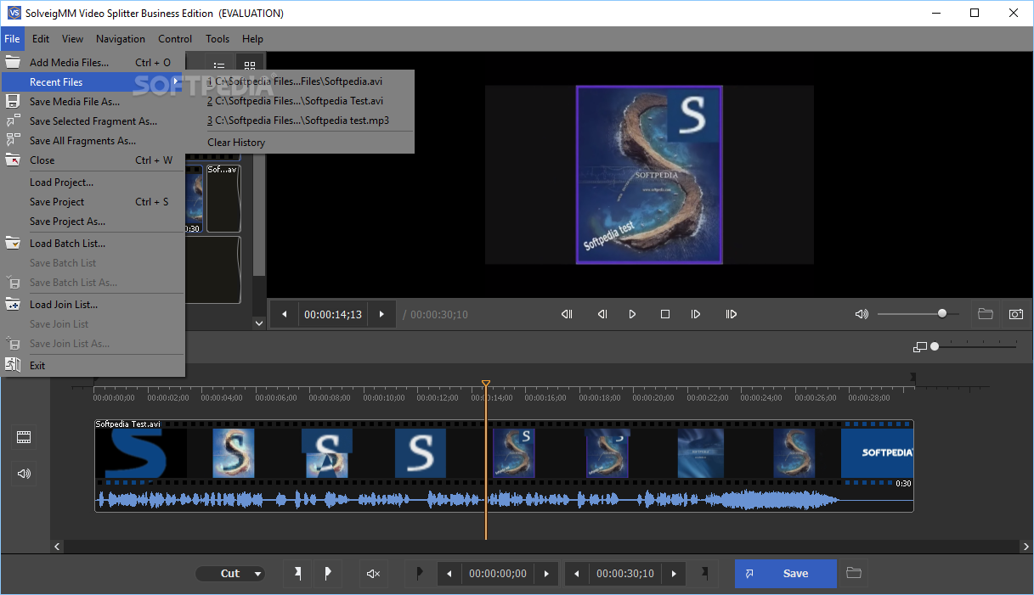Click the current timecode field 00:00:14;13
The width and height of the screenshot is (1034, 595).
[x=333, y=314]
